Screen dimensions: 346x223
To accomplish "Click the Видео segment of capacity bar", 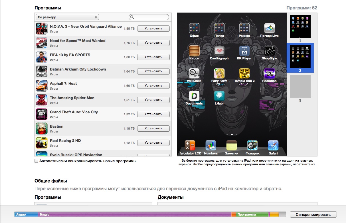I will (x=135, y=214).
